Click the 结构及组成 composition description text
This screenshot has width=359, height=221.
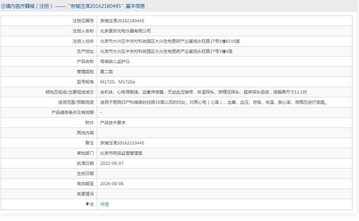203,92
